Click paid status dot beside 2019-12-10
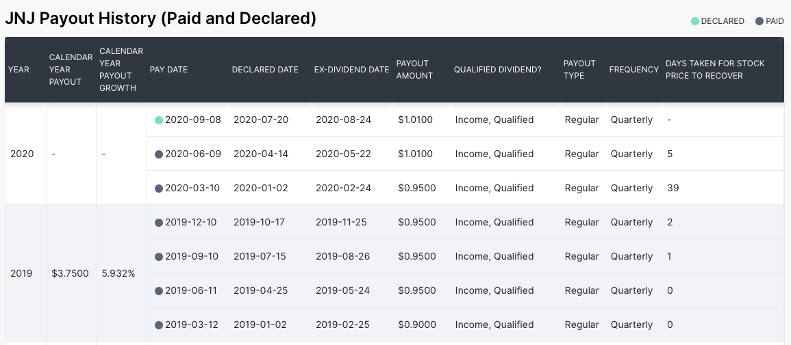This screenshot has height=345, width=791. tap(159, 222)
